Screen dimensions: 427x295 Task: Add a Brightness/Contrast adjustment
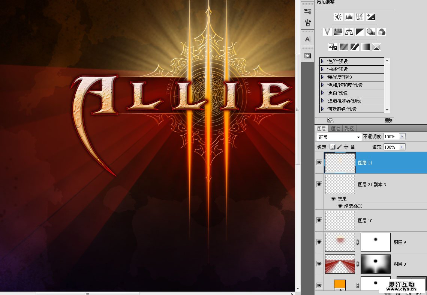pos(338,17)
